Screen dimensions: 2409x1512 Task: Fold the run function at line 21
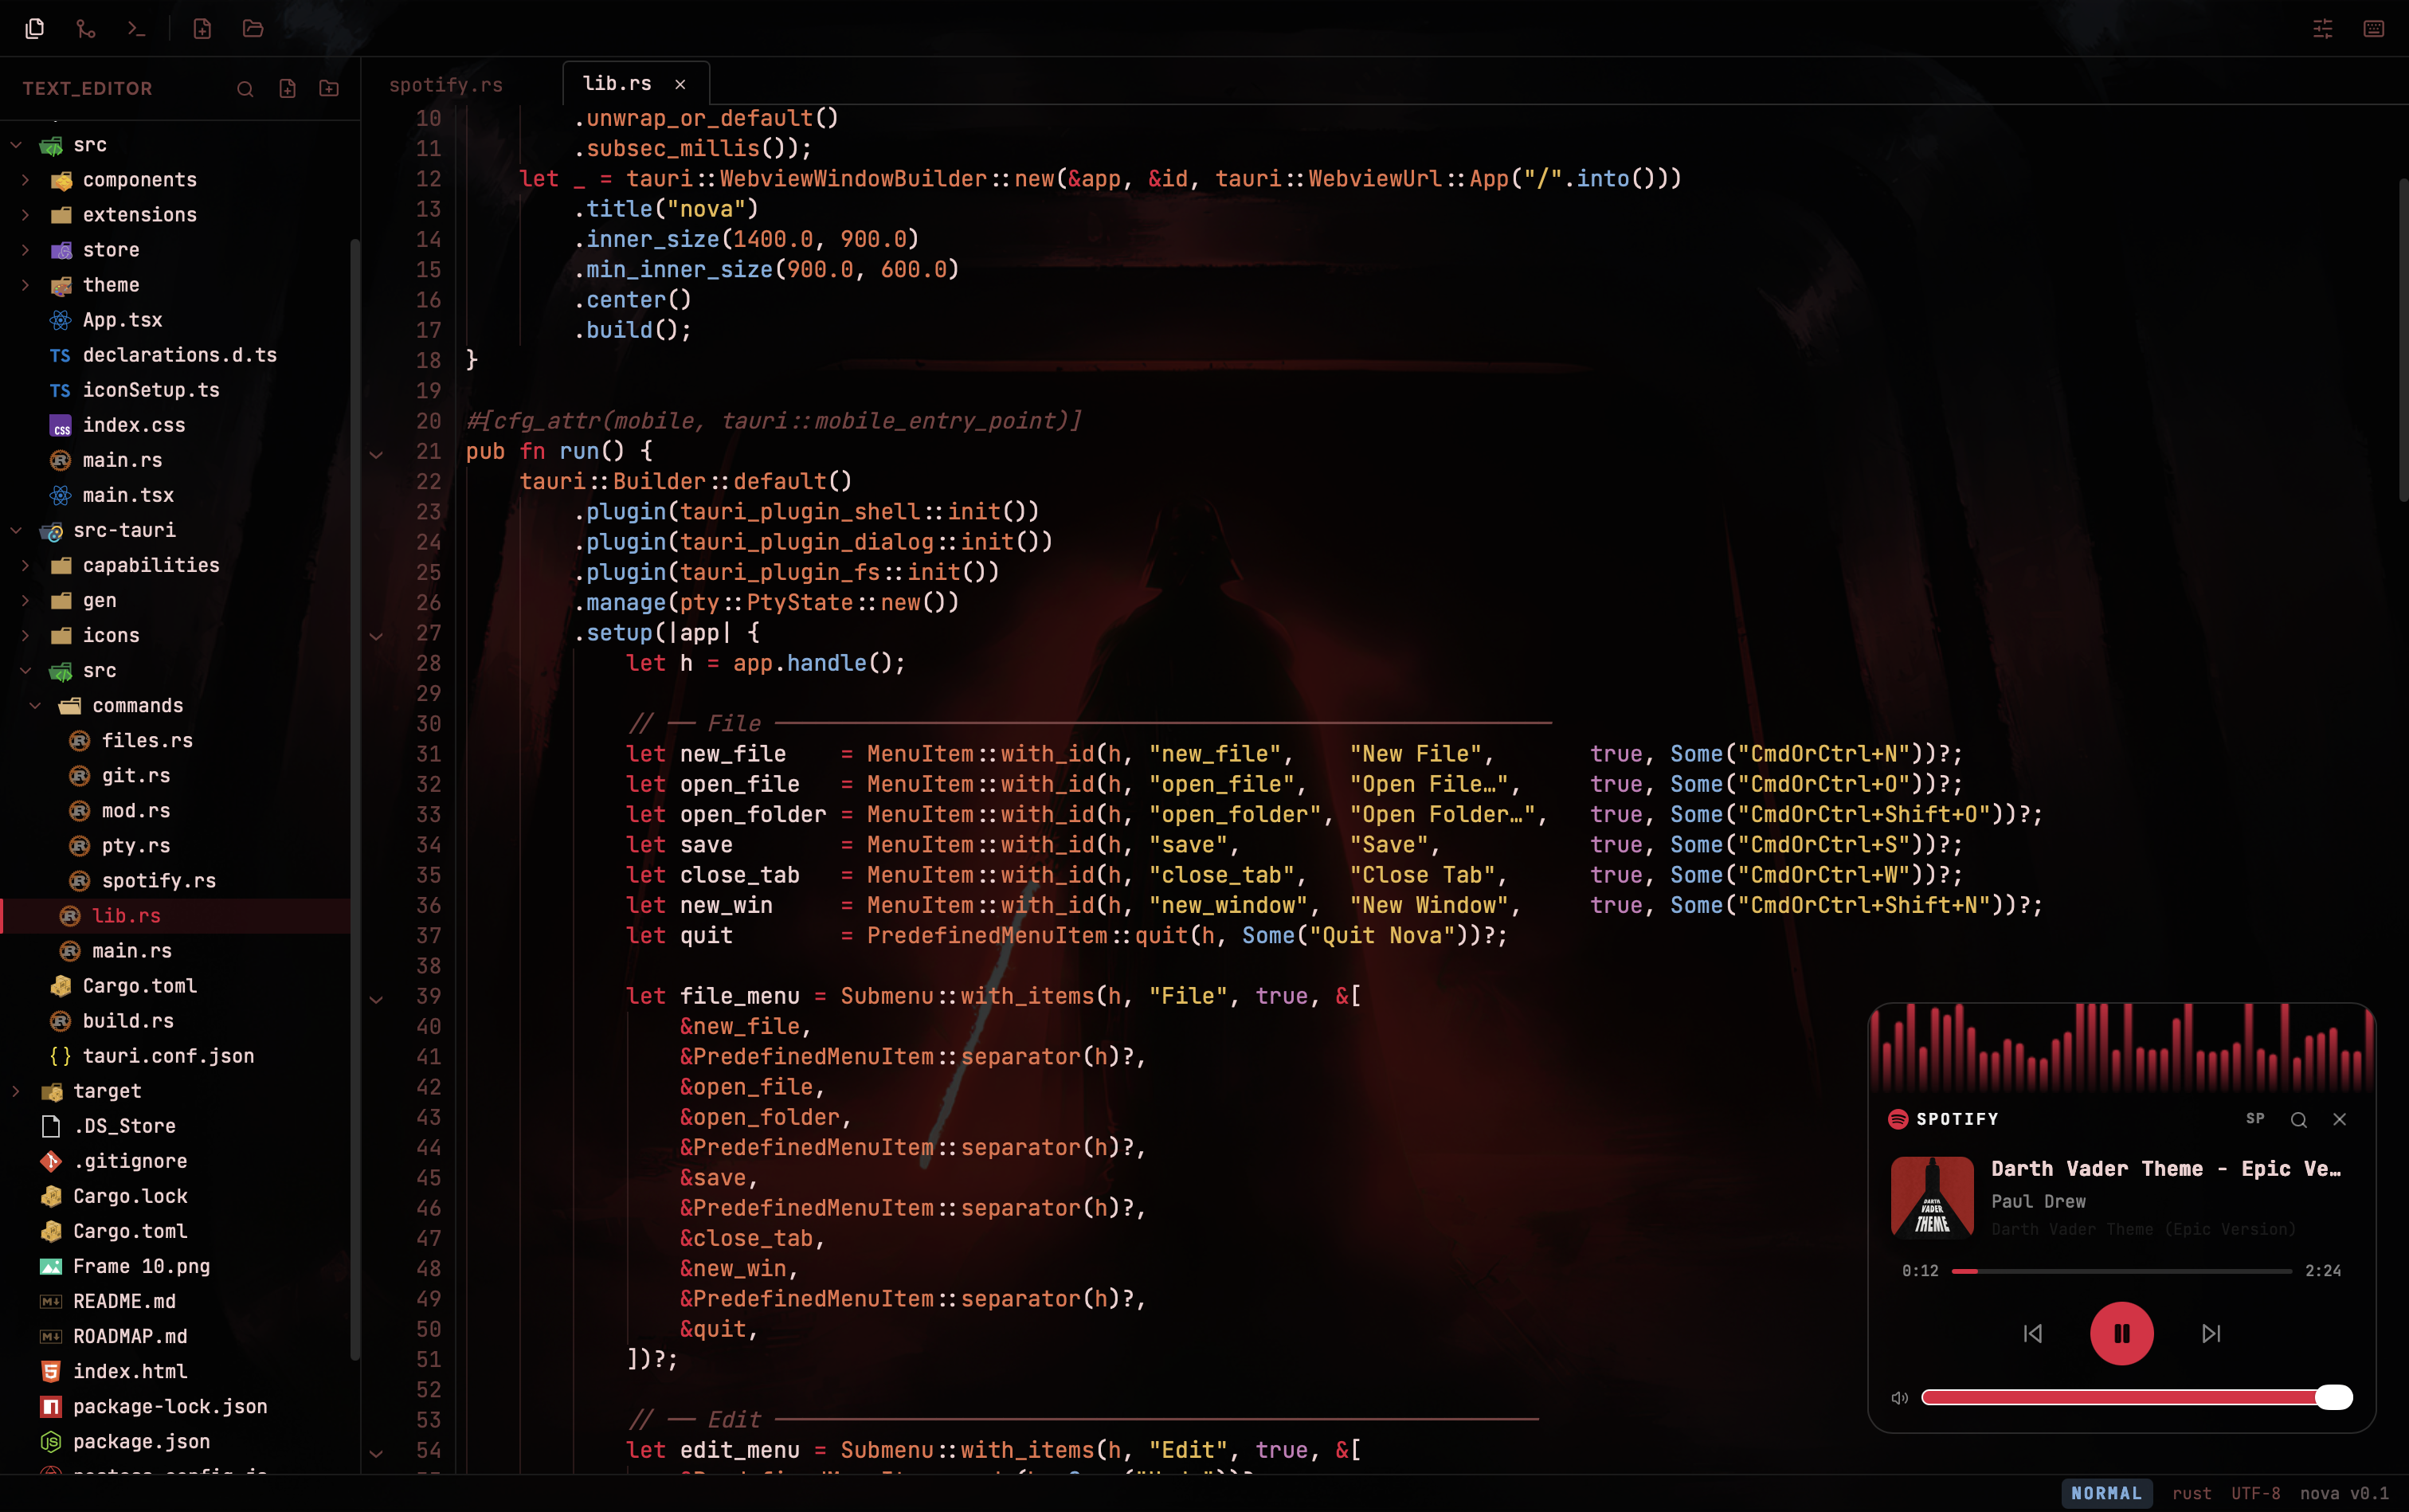pos(376,454)
